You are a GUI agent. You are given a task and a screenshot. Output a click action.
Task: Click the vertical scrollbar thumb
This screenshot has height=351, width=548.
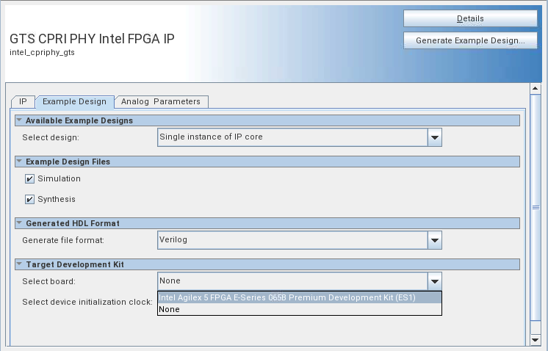[536, 207]
